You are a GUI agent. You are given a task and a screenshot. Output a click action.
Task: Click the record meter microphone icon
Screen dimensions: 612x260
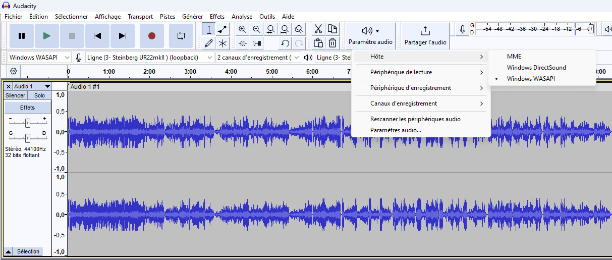click(x=463, y=29)
